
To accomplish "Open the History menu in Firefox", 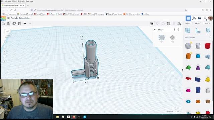I will coord(14,1).
